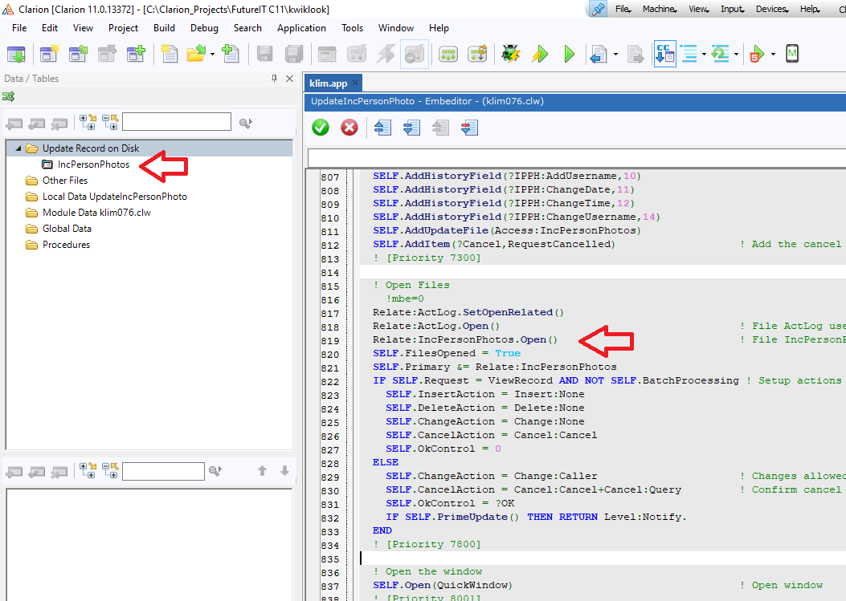
Task: Click the green play run icon
Action: coord(570,54)
